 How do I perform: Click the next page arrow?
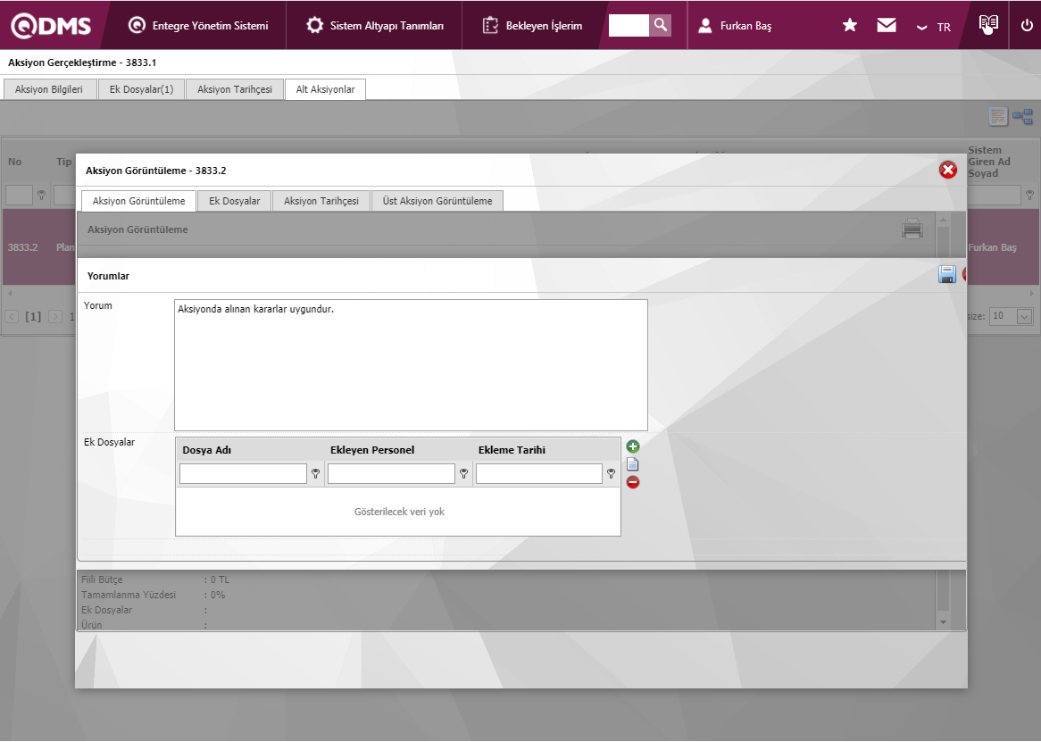pos(55,317)
